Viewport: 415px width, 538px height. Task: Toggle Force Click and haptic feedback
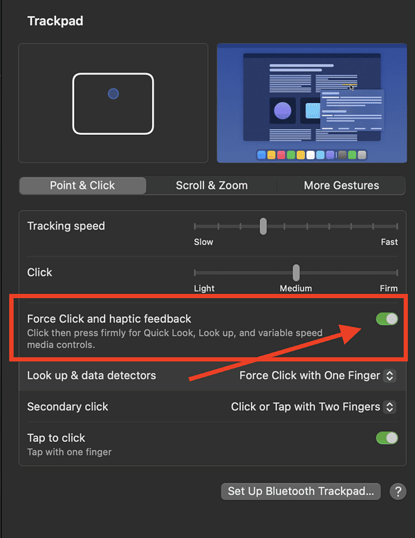(387, 319)
